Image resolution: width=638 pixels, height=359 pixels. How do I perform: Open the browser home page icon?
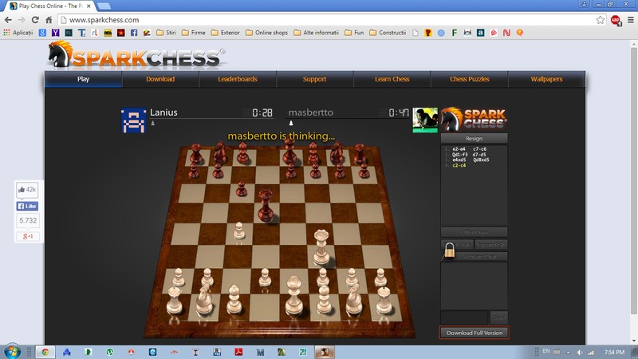click(49, 20)
